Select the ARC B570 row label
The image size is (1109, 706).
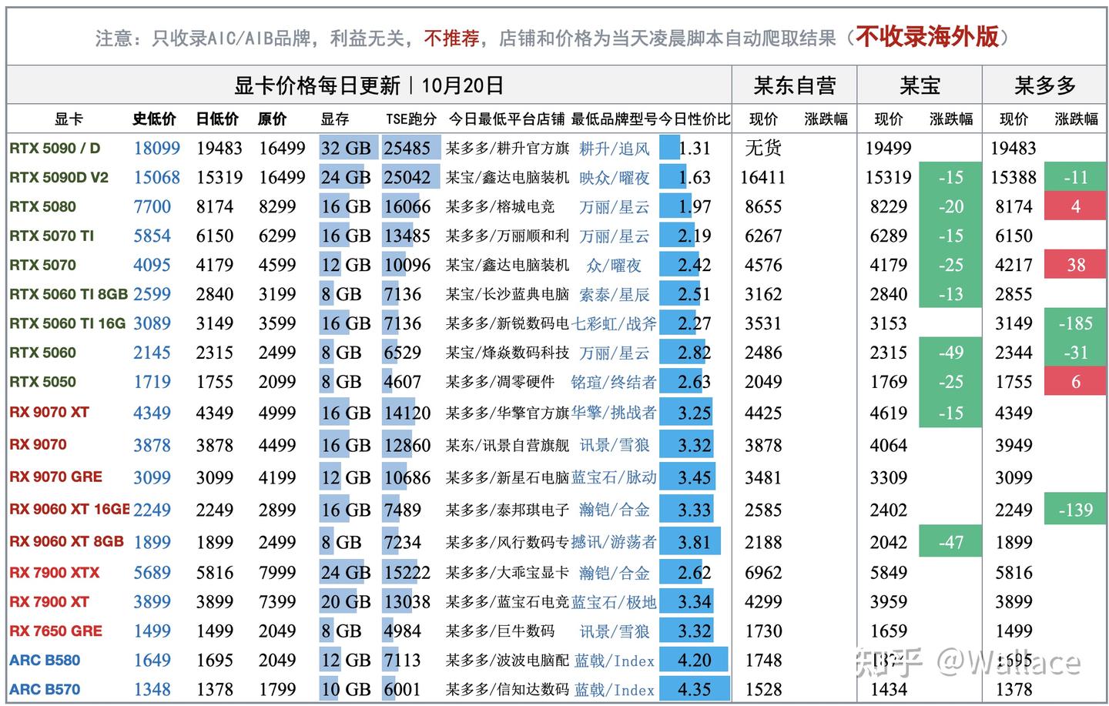click(x=45, y=689)
